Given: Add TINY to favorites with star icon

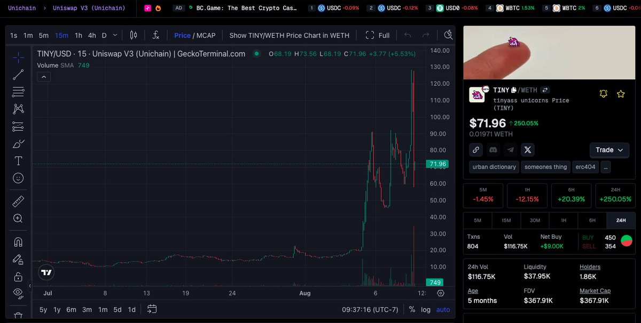Looking at the screenshot, I should pyautogui.click(x=621, y=94).
